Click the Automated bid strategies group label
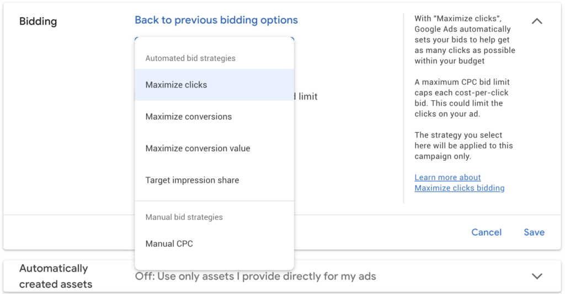This screenshot has width=565, height=294. tap(190, 58)
